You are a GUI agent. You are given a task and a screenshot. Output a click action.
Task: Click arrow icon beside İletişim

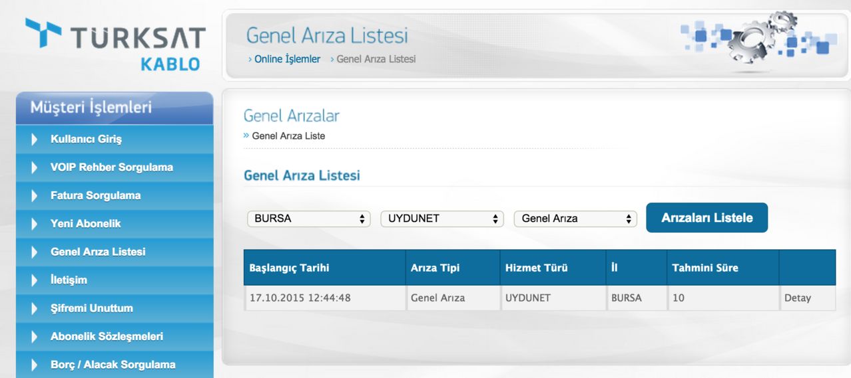35,280
